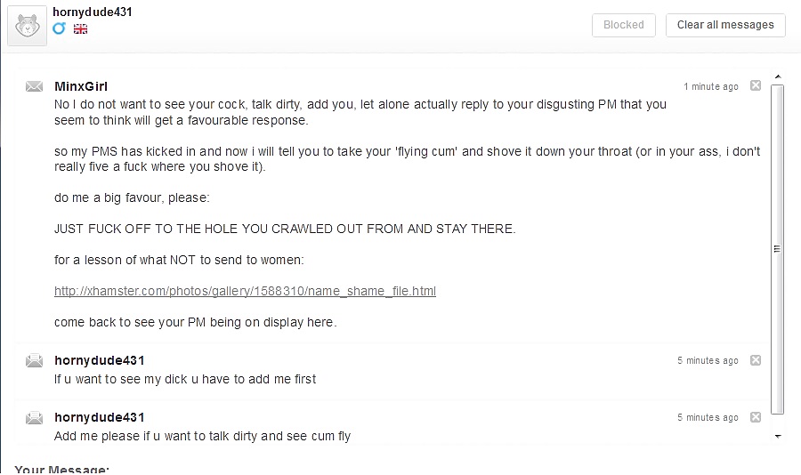Click the hornydude431 username in header
The height and width of the screenshot is (475, 801).
tap(93, 12)
